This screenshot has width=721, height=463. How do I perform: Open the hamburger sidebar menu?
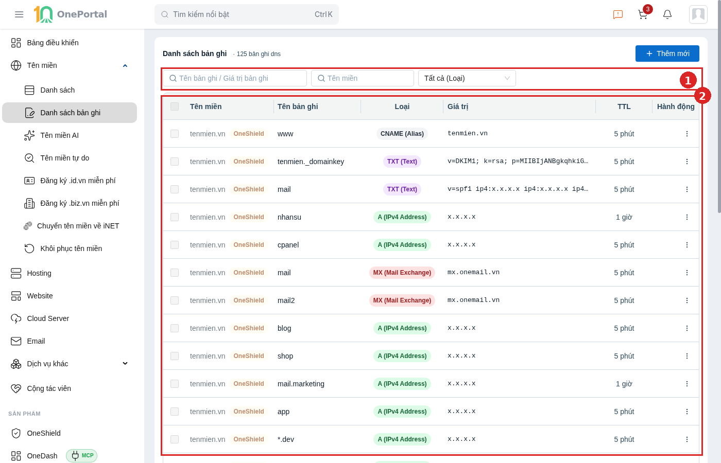[19, 14]
